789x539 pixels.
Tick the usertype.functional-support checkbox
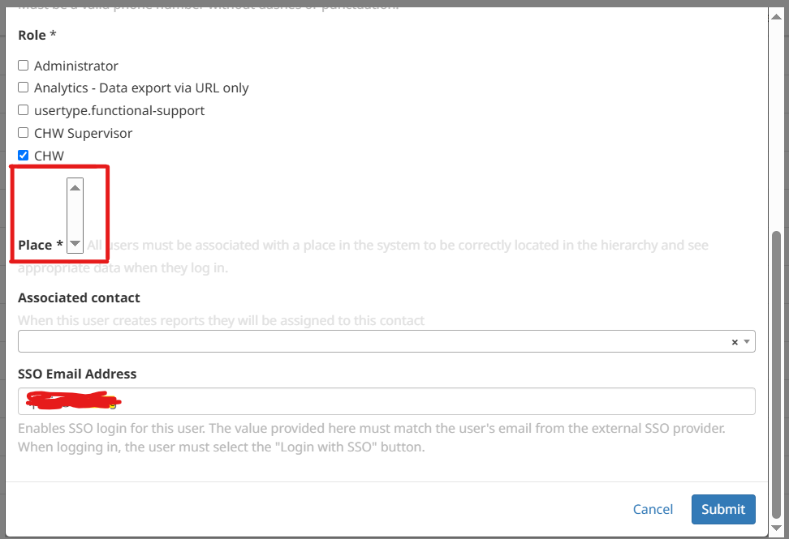24,109
